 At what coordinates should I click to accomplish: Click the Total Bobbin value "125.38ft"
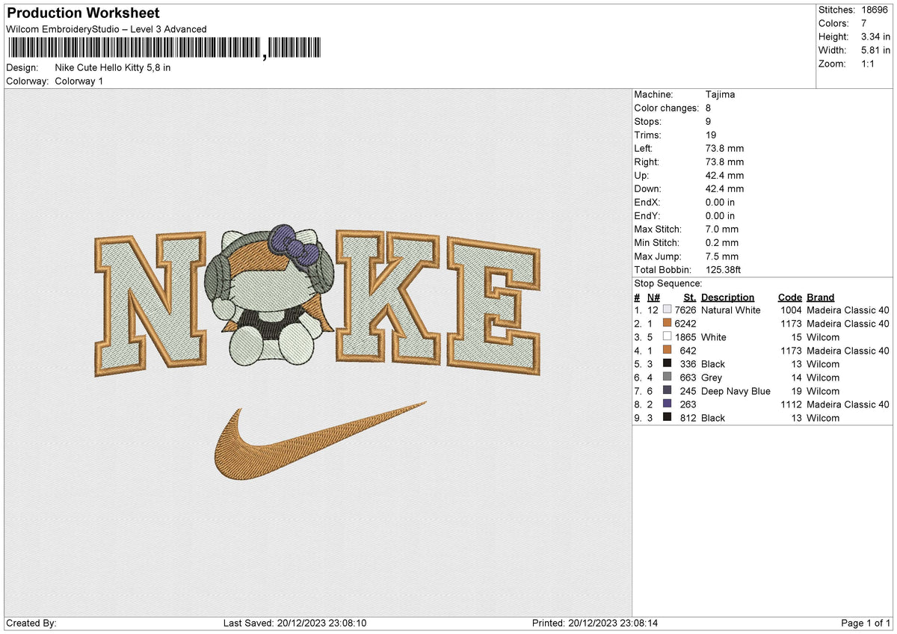point(723,270)
